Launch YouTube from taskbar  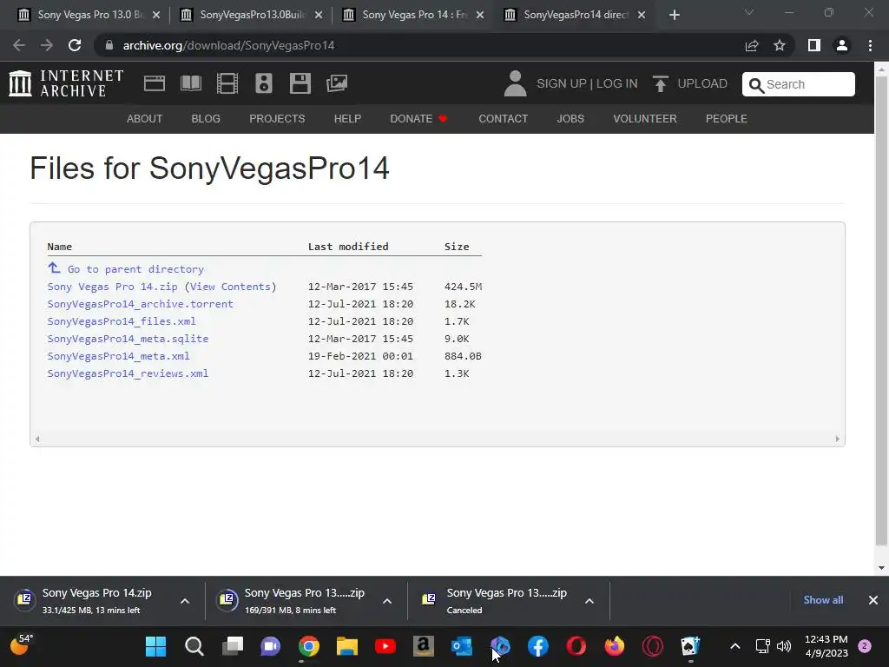(x=385, y=646)
